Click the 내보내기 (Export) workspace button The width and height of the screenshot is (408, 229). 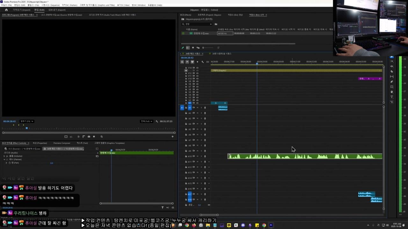pyautogui.click(x=57, y=10)
